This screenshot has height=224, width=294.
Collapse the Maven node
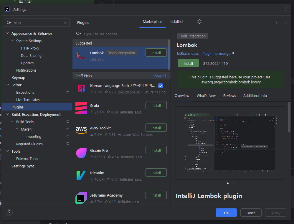pyautogui.click(x=17, y=129)
